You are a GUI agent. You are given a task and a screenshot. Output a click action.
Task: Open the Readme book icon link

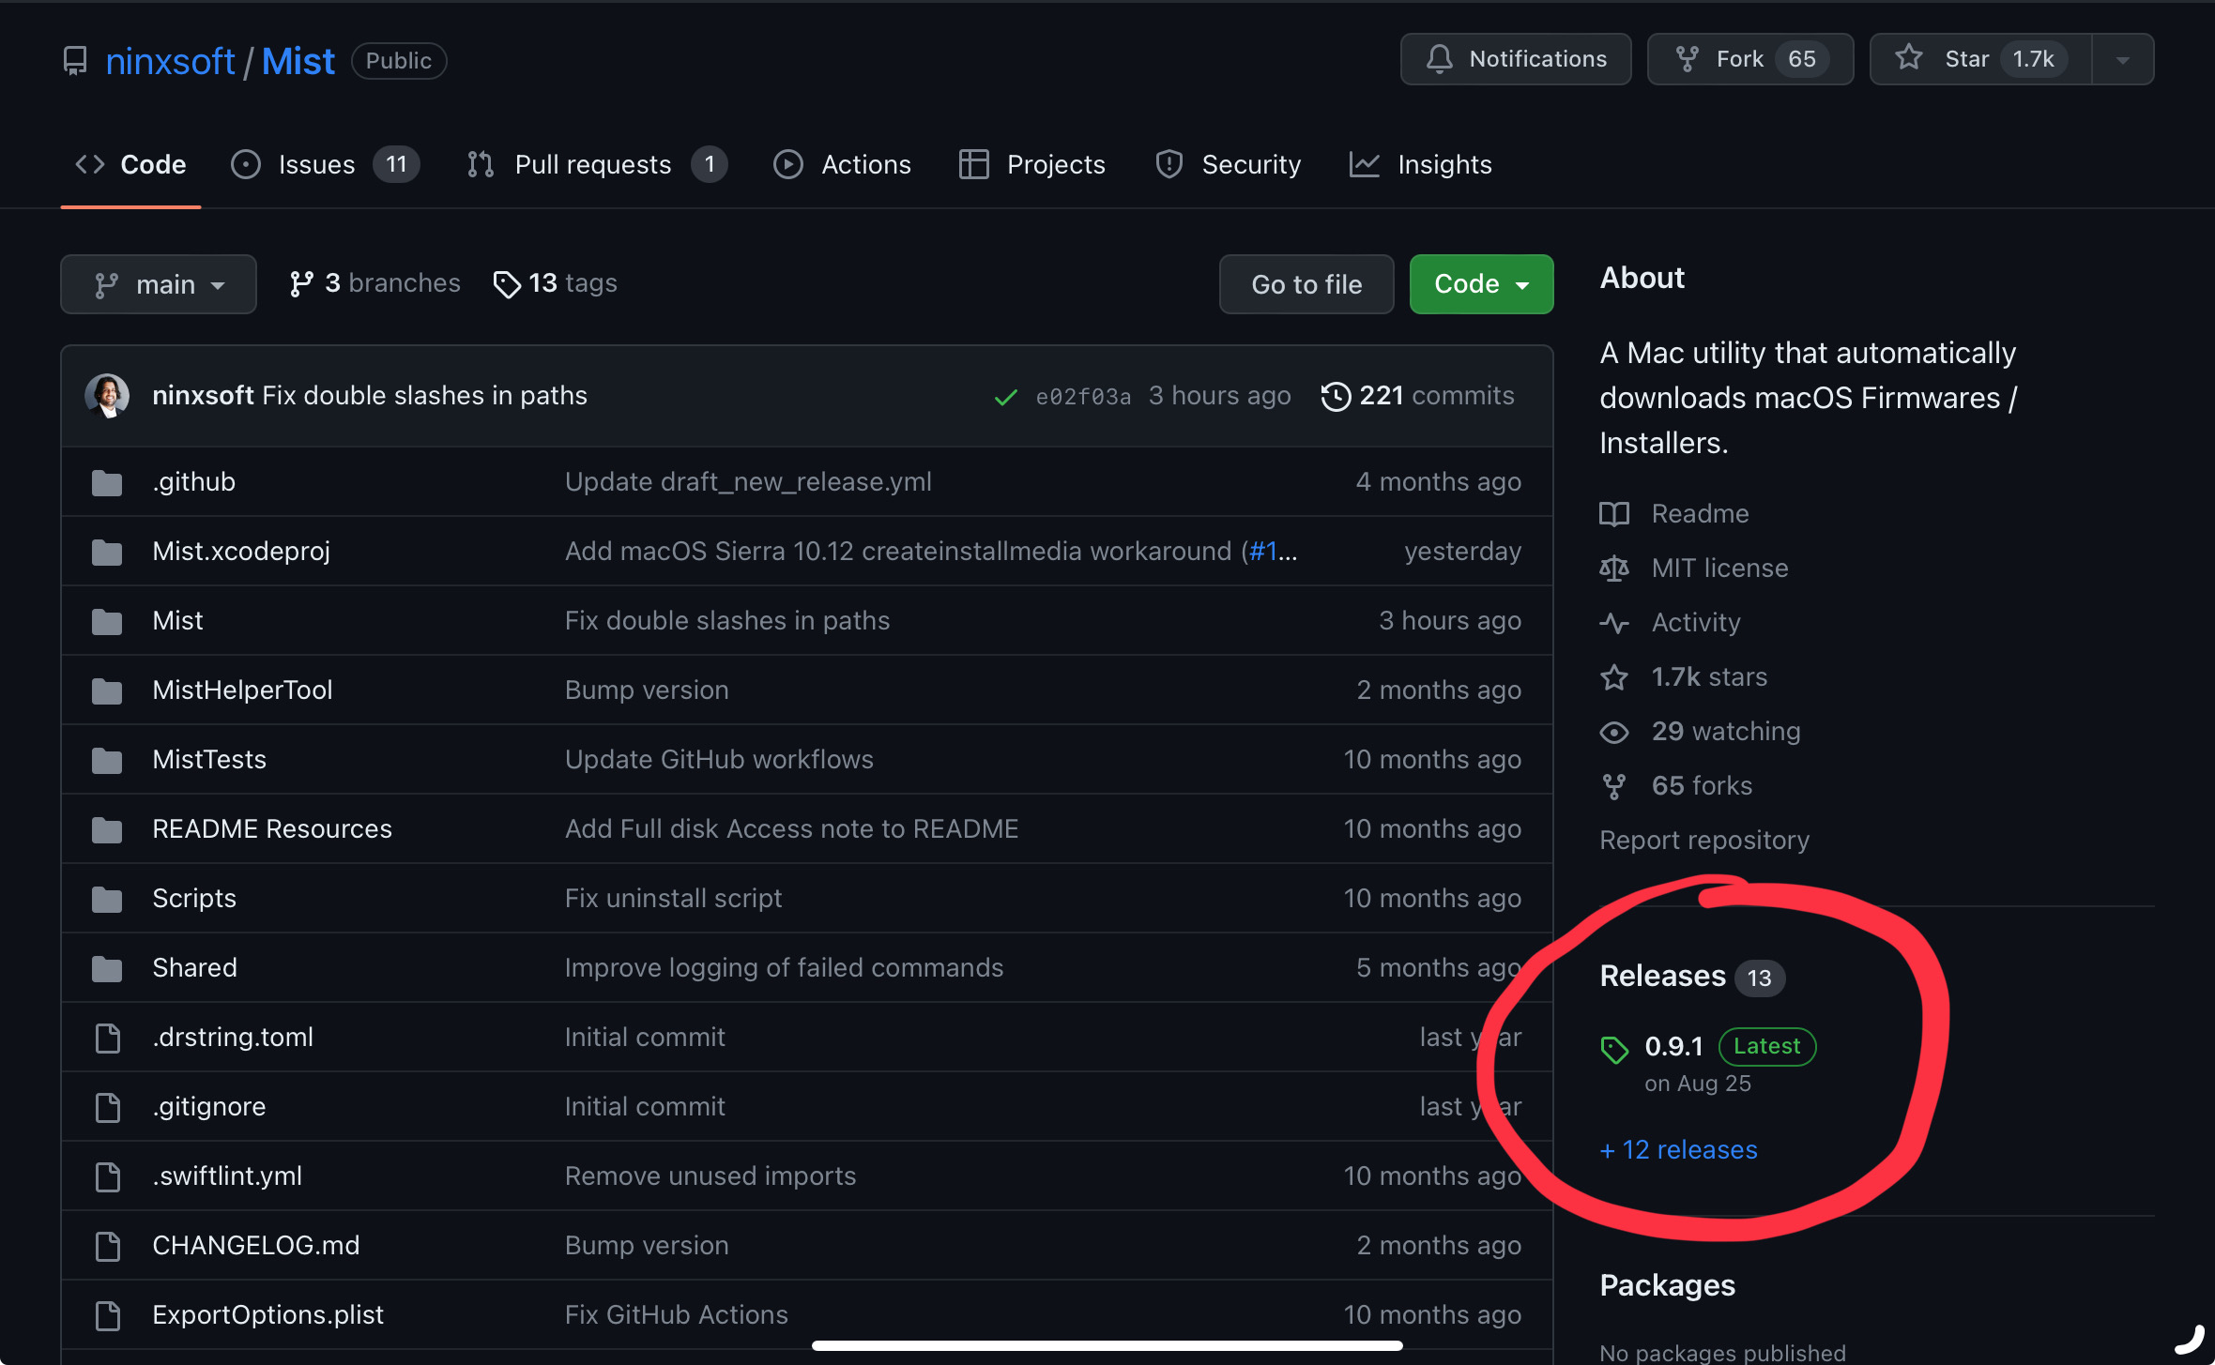tap(1614, 513)
